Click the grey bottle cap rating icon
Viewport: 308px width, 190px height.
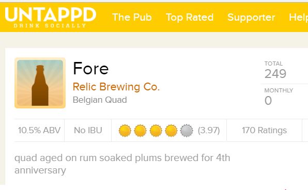pyautogui.click(x=187, y=131)
